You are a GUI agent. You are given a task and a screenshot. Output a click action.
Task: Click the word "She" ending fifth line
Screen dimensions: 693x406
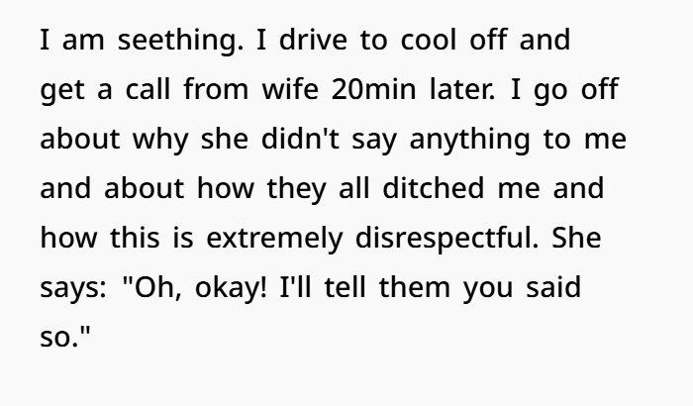pyautogui.click(x=576, y=238)
